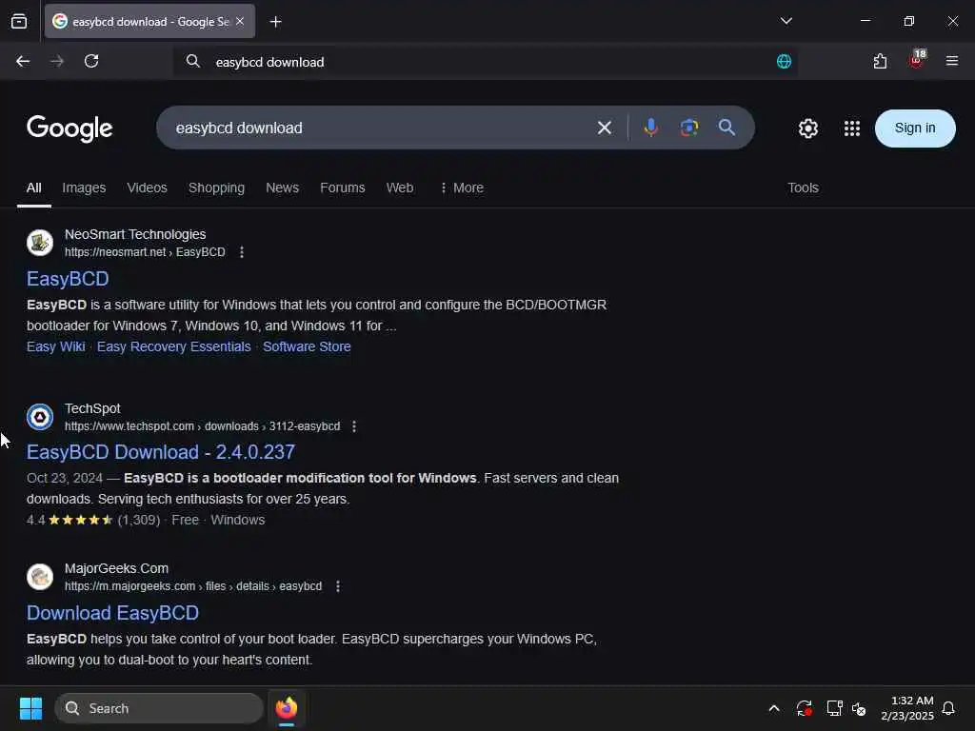This screenshot has width=975, height=731.
Task: Click the NeoSmart Technologies site name
Action: [x=135, y=234]
